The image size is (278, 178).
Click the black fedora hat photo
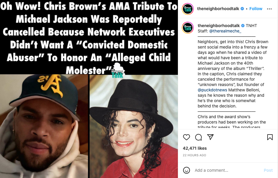click(x=134, y=126)
